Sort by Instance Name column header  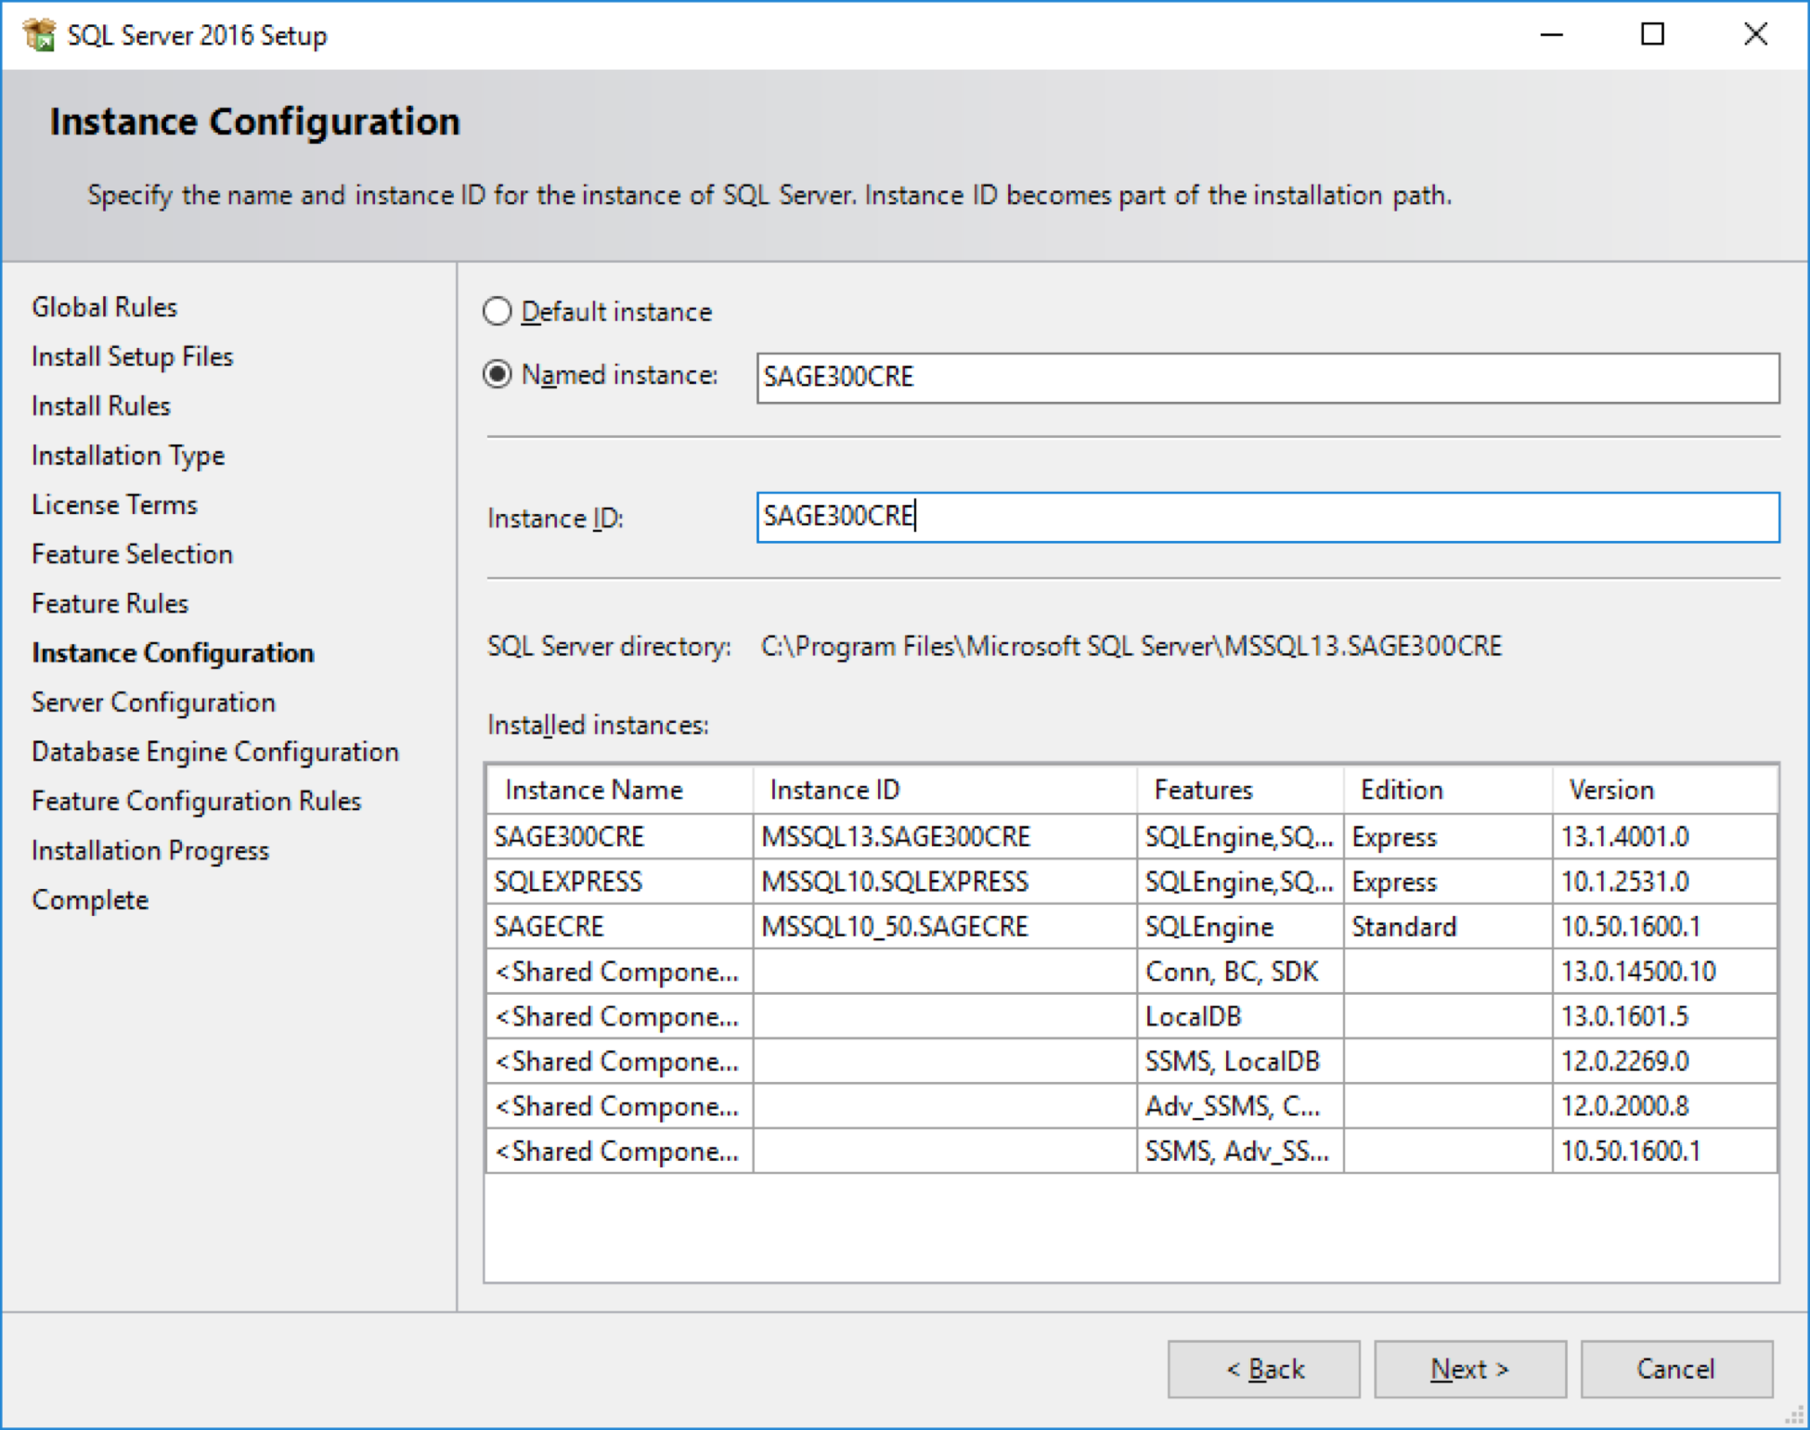coord(619,790)
